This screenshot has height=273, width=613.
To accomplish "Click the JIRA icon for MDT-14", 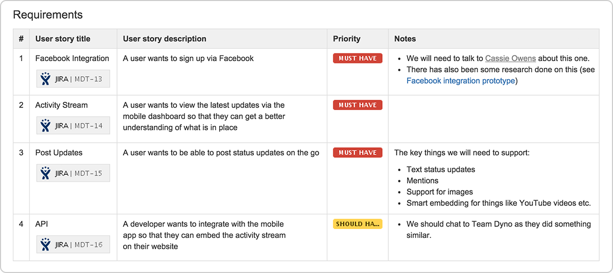I will point(46,126).
